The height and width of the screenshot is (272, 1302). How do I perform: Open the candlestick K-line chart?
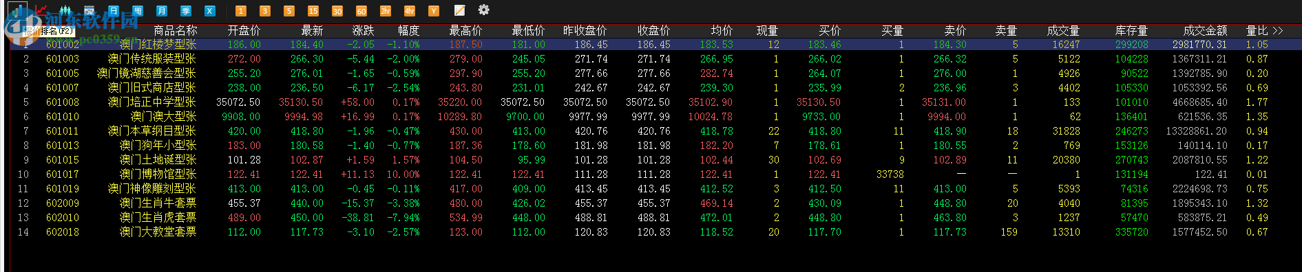(x=65, y=10)
